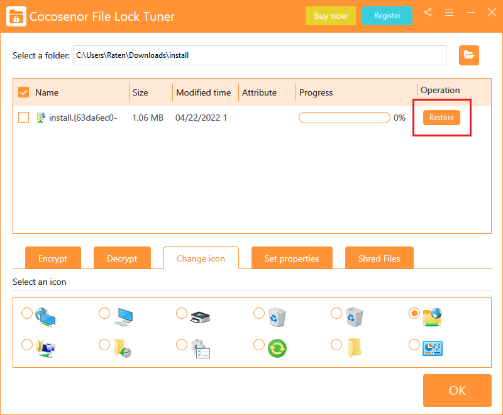Select the gear checklist radio button
Viewport: 503px width, 415px height.
182,345
